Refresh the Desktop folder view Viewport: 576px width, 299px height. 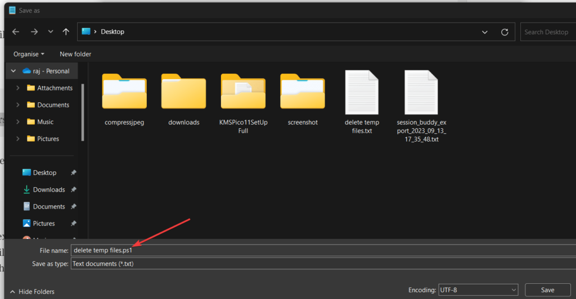[505, 32]
